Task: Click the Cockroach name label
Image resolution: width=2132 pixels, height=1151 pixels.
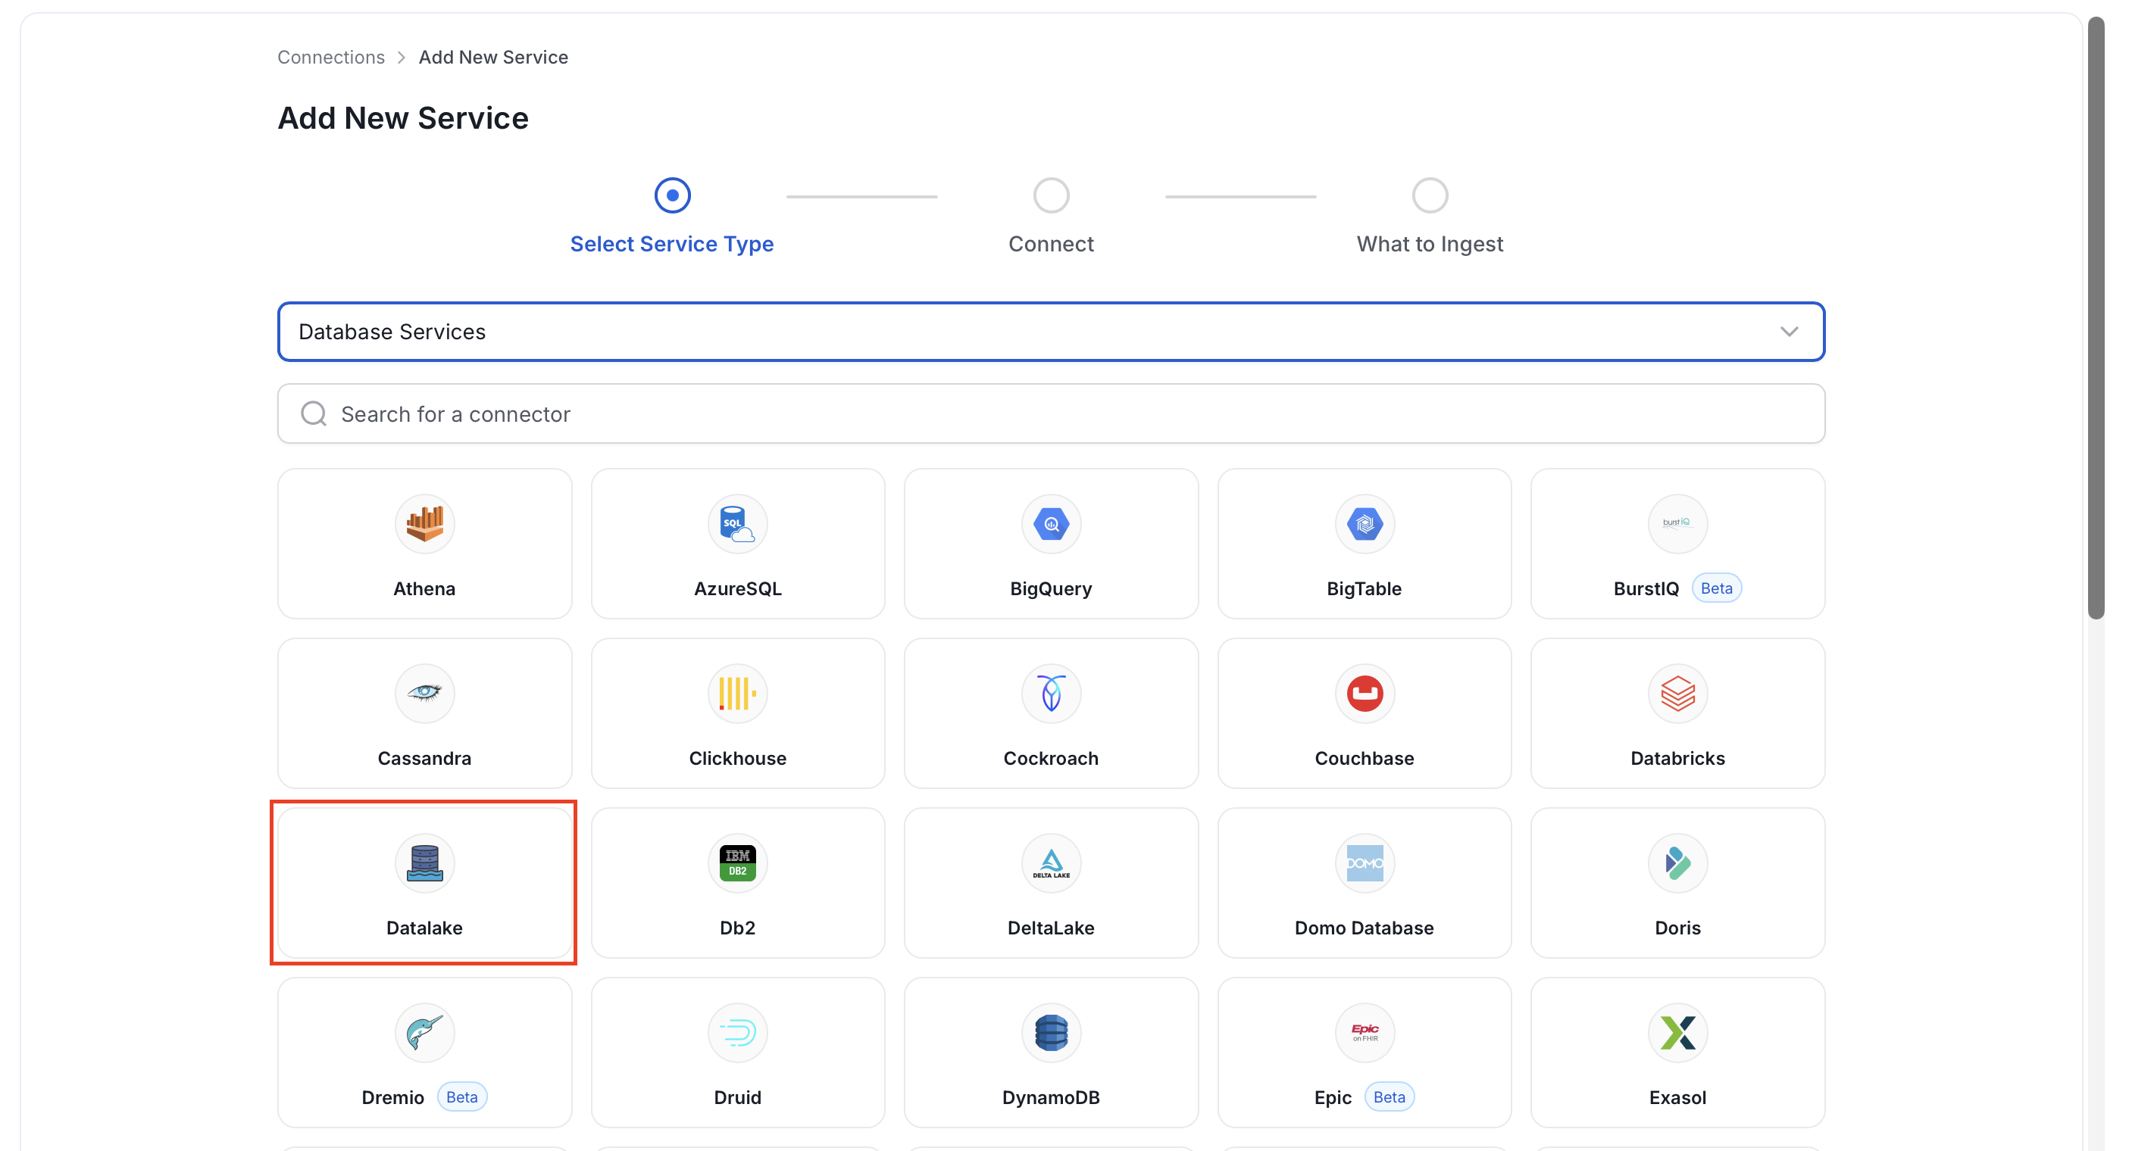Action: click(1051, 758)
